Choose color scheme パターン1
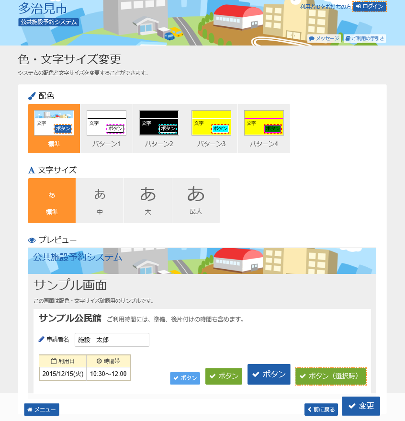405x421 pixels. (106, 129)
